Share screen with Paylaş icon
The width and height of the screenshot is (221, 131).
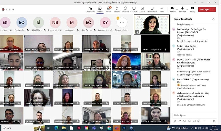pos(192,9)
